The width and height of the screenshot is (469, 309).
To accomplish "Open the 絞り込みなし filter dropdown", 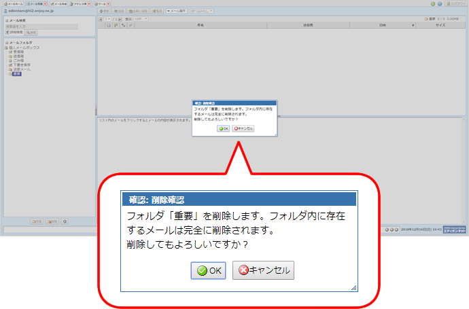I will pos(202,11).
